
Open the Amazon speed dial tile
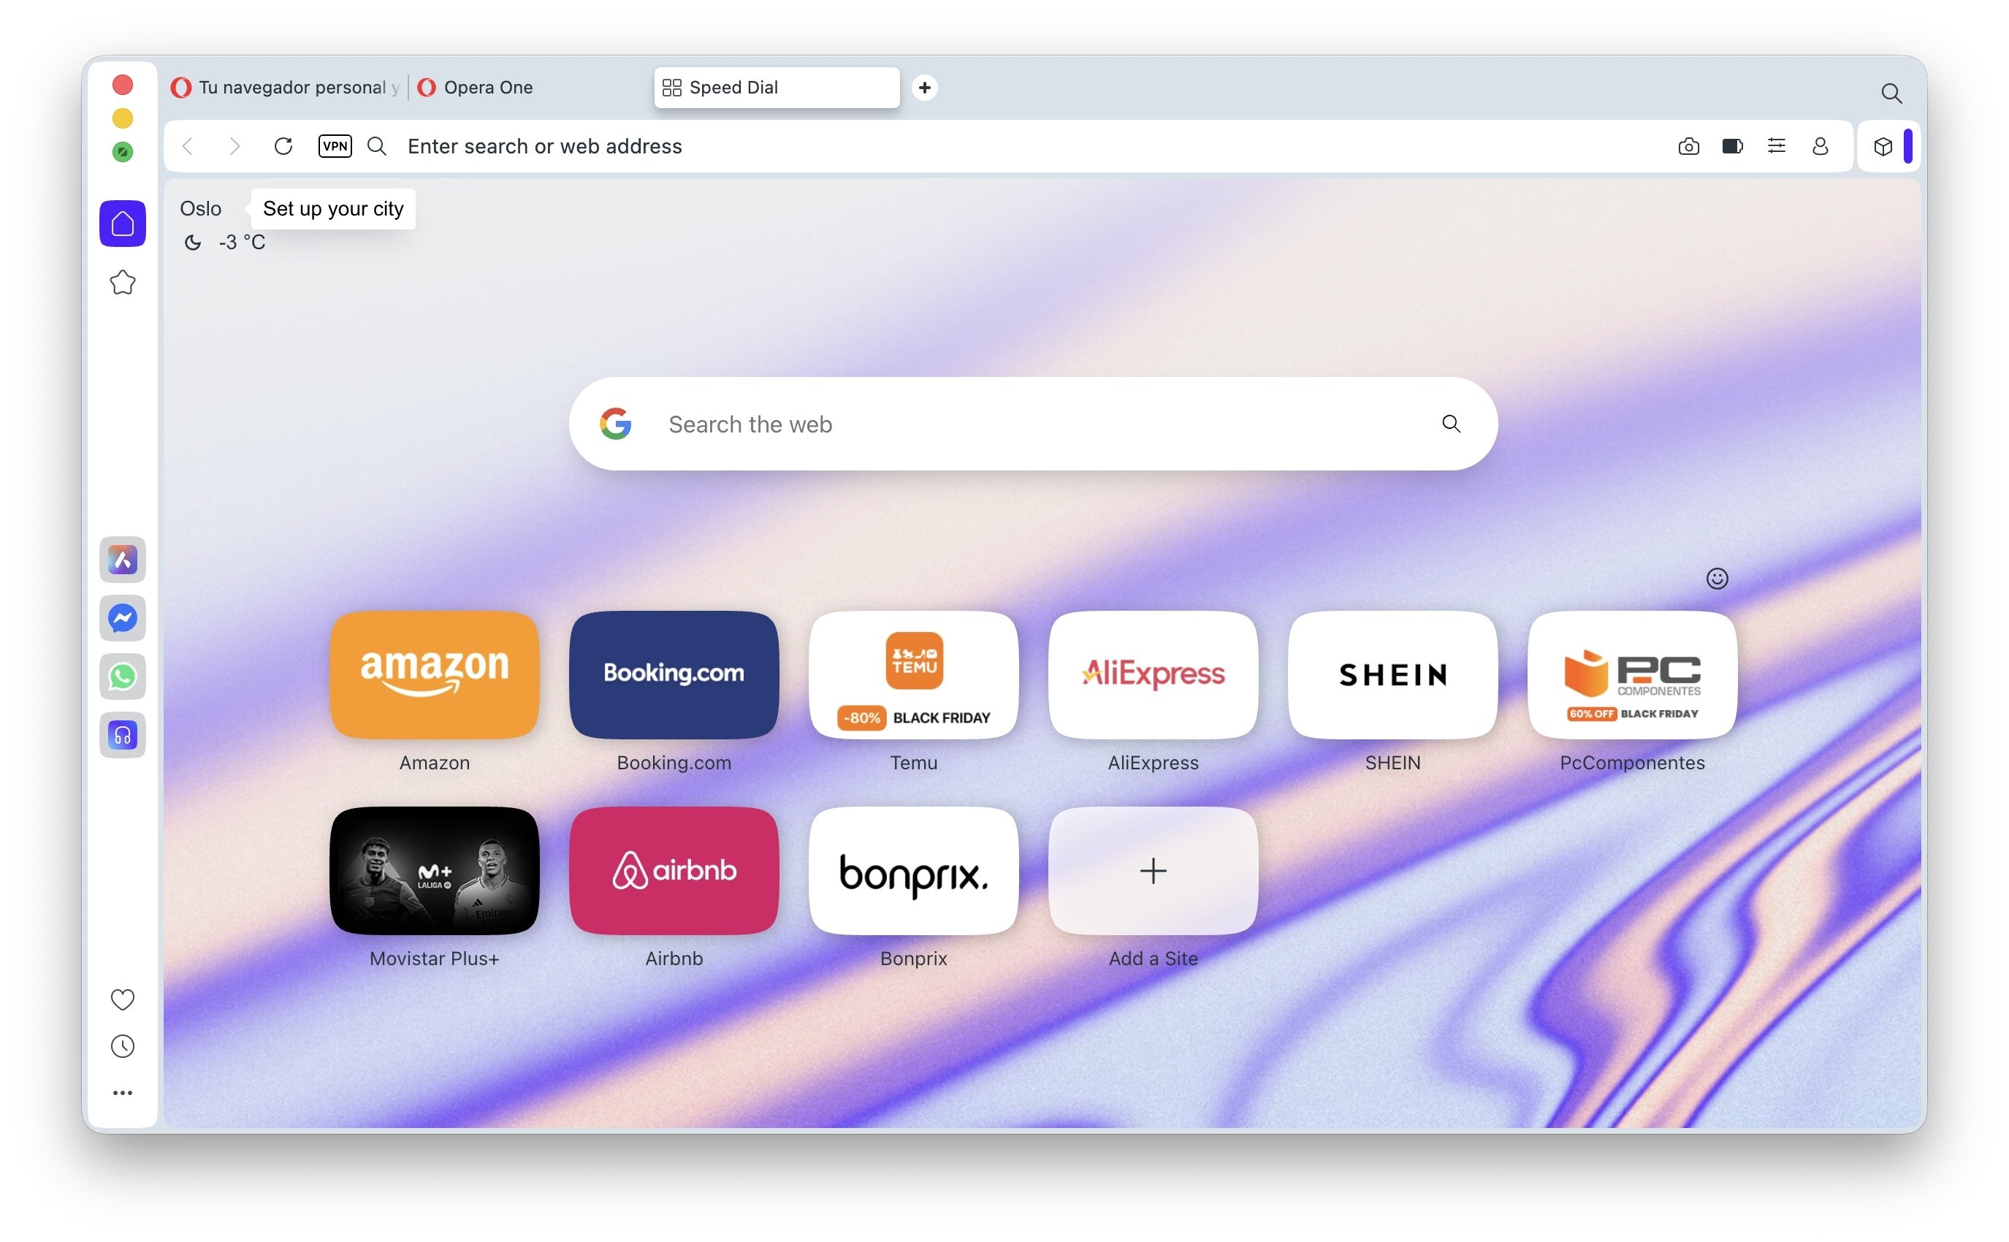(x=435, y=674)
